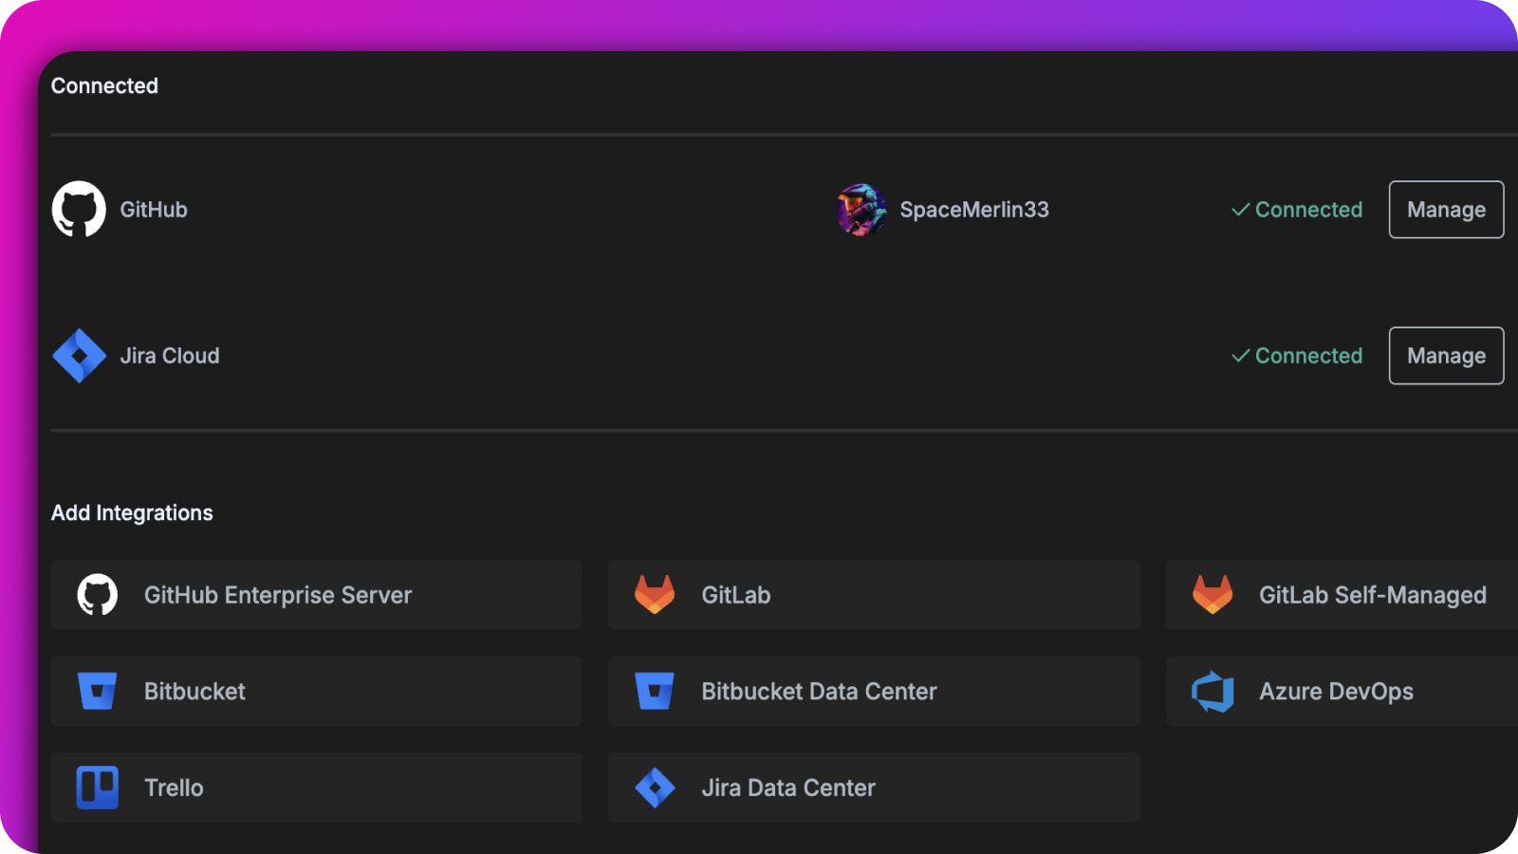The width and height of the screenshot is (1518, 854).
Task: Add the Trello integration
Action: tap(316, 788)
